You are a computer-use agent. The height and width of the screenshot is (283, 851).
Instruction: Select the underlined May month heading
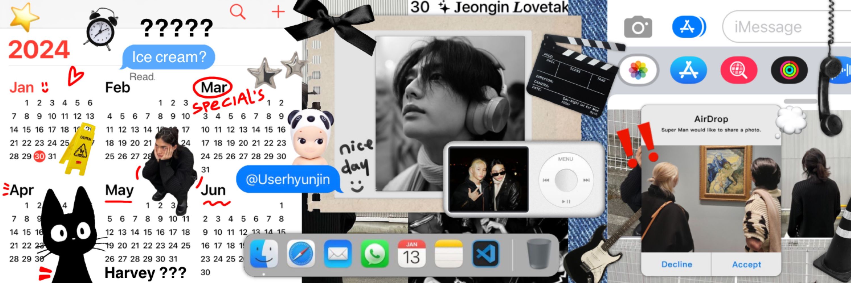coord(119,190)
